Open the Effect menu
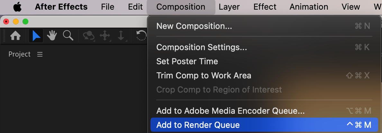The width and height of the screenshot is (382, 133). pos(265,7)
